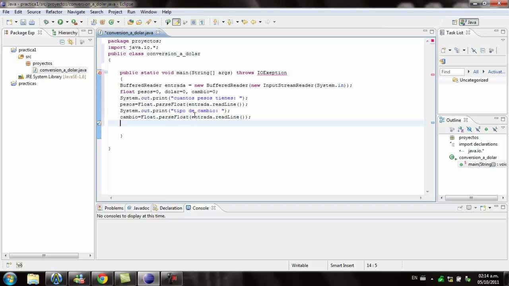Switch to the Declaration tab
The height and width of the screenshot is (286, 509).
pyautogui.click(x=167, y=208)
